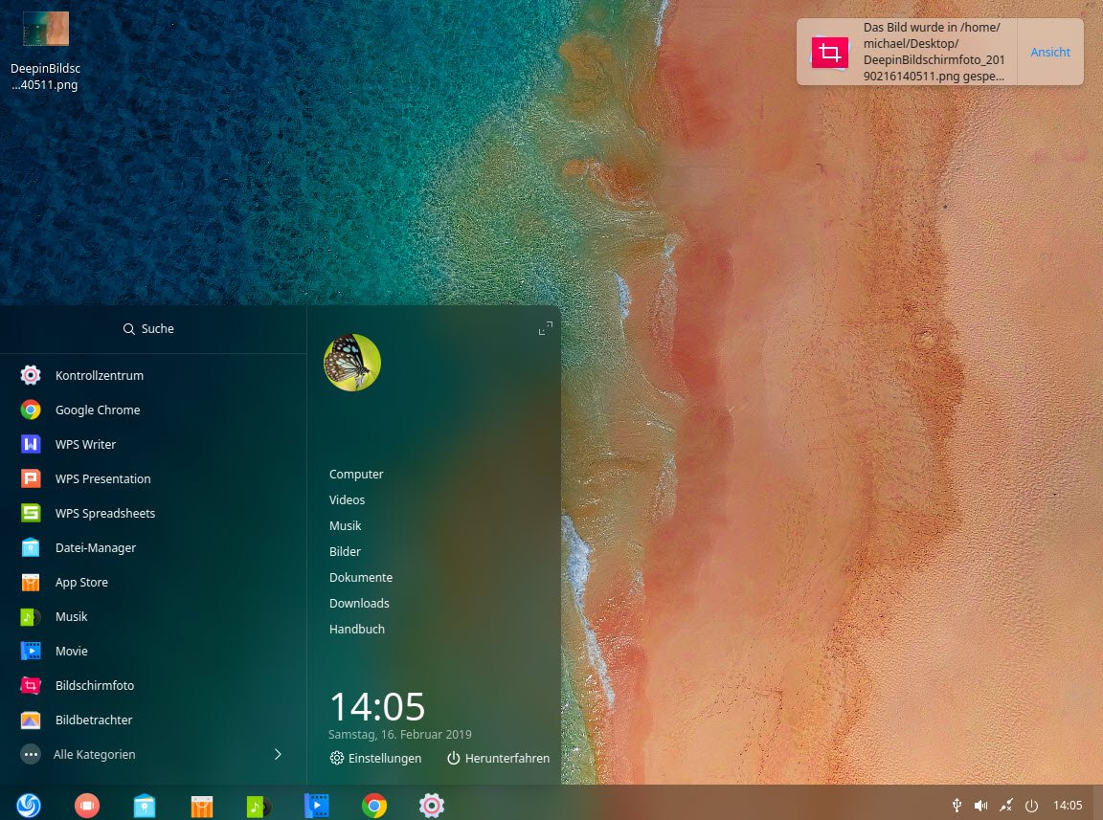Image resolution: width=1103 pixels, height=820 pixels.
Task: Open WPS Spreadsheets in launcher
Action: tap(152, 514)
